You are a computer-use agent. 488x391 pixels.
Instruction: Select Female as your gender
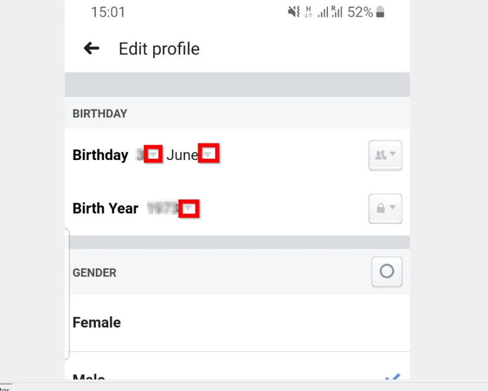click(x=96, y=322)
